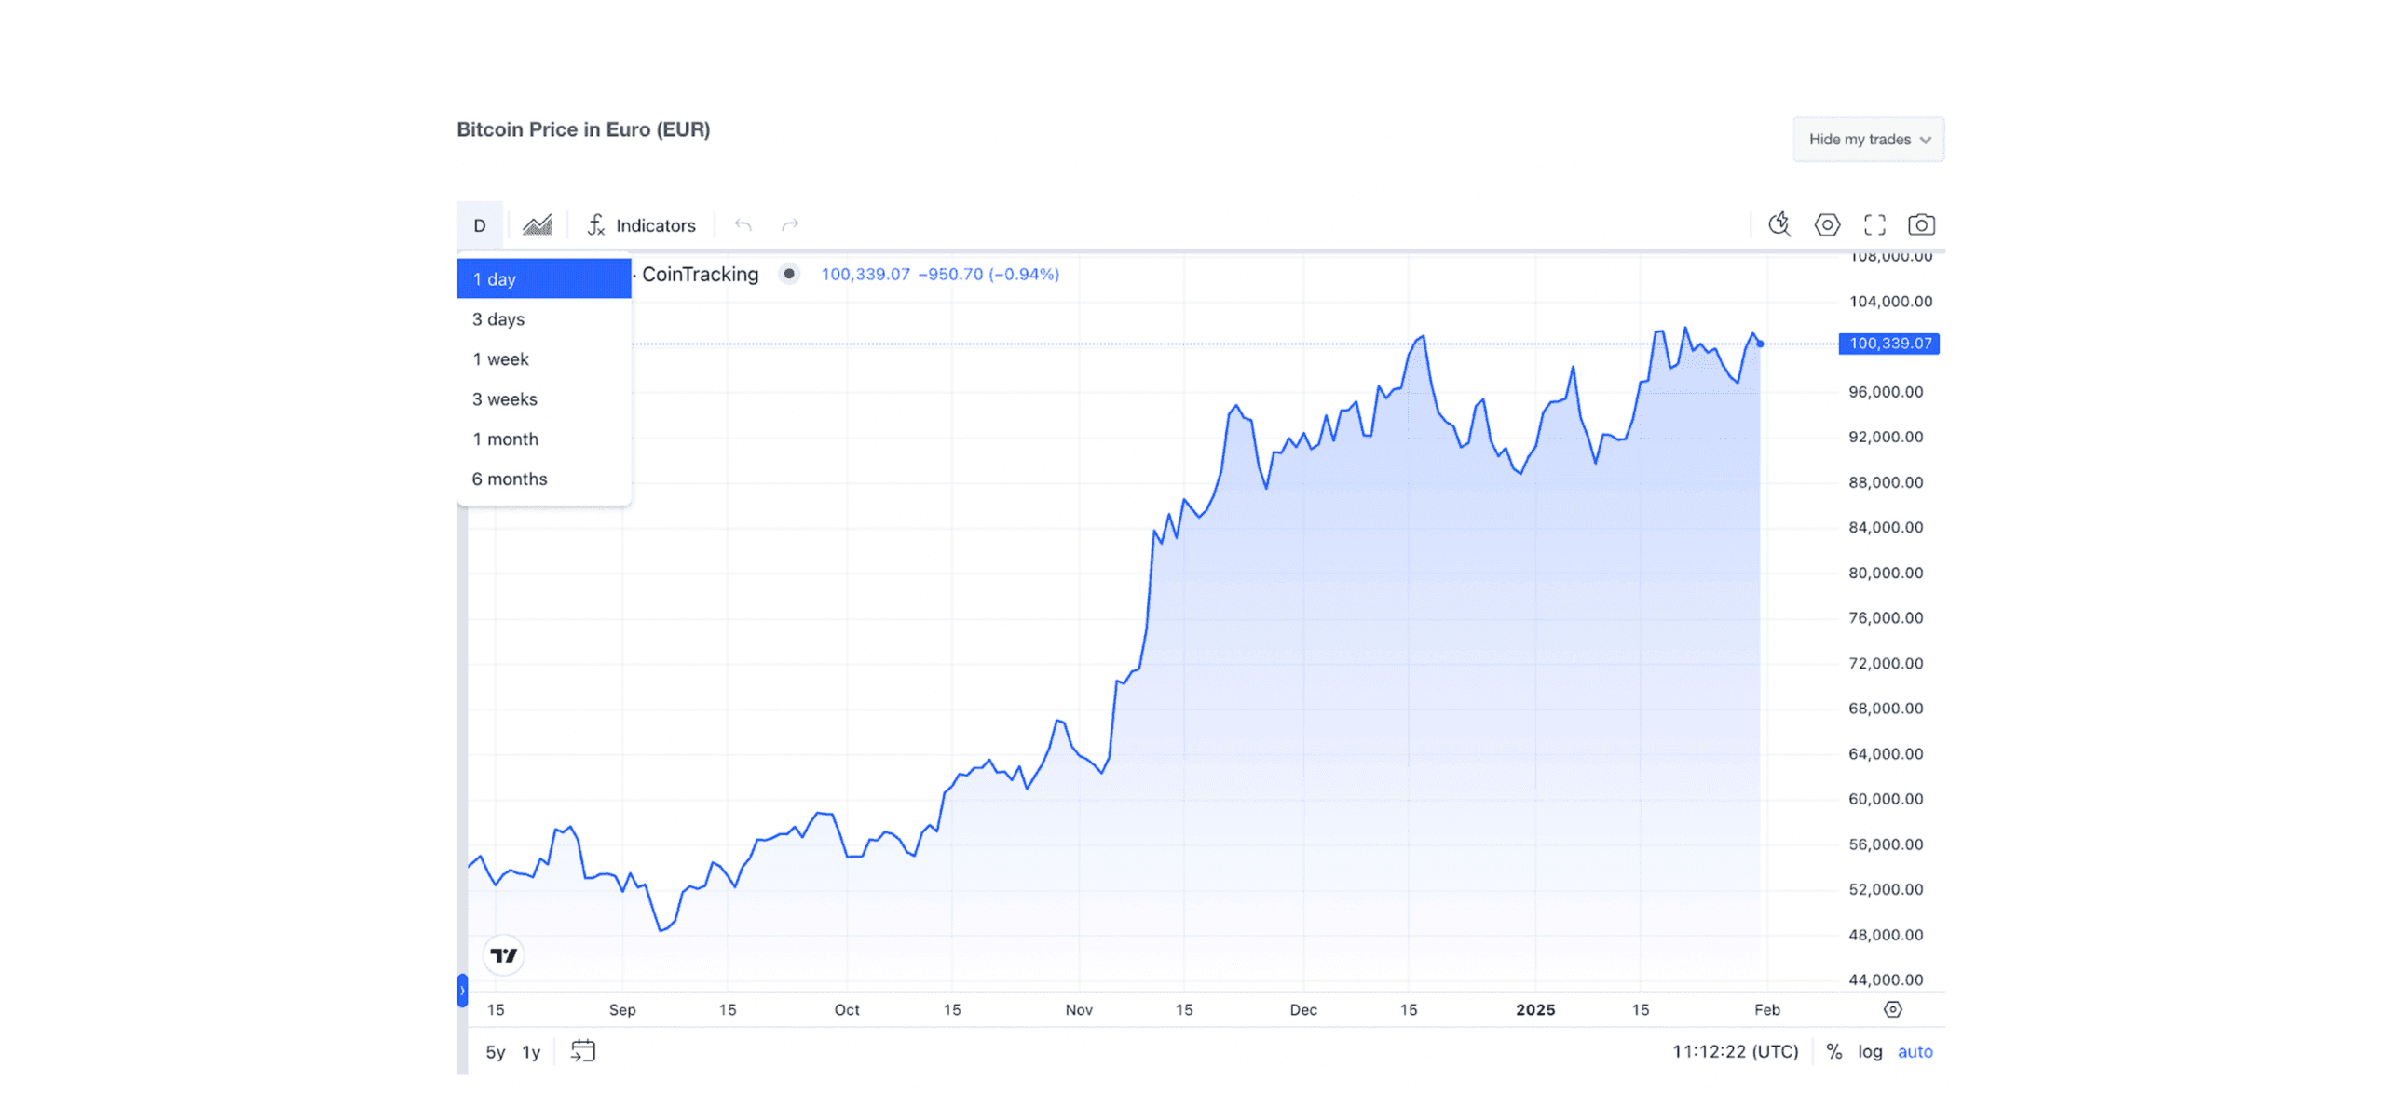
Task: Open the D interval dropdown
Action: point(480,224)
